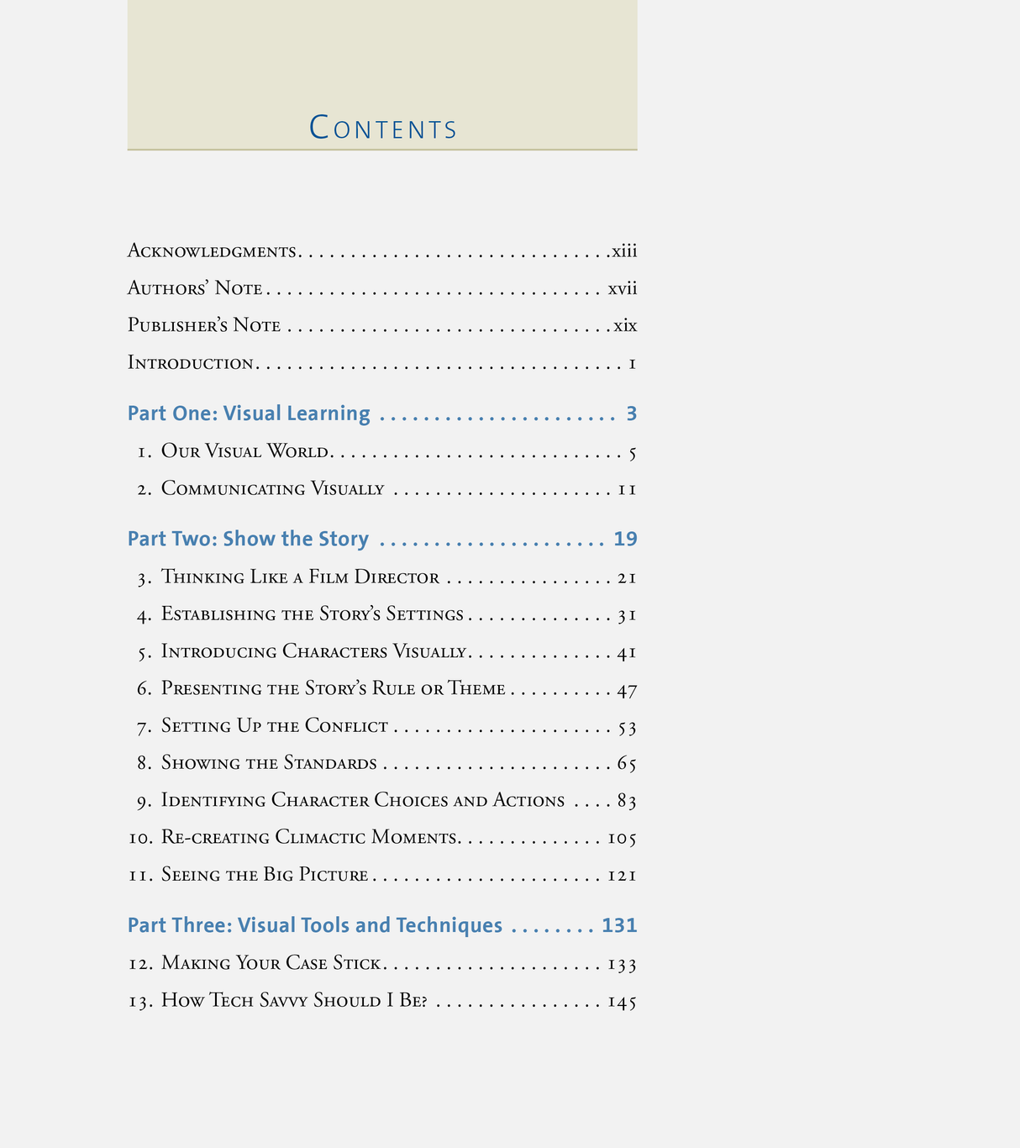The width and height of the screenshot is (1020, 1148).
Task: Go to chapter 2, Communicating Visually
Action: point(272,489)
